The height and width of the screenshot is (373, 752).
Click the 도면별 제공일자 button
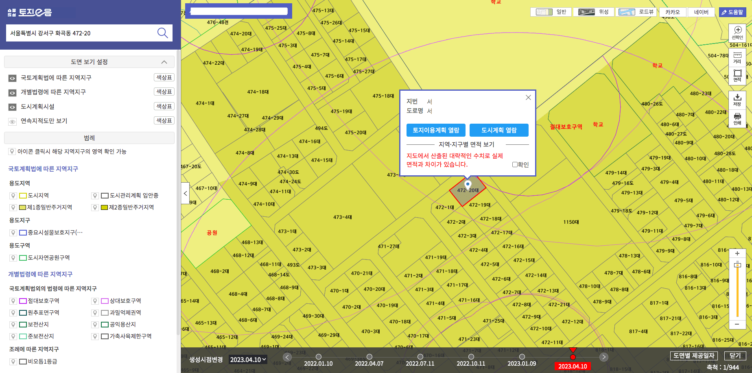click(694, 356)
